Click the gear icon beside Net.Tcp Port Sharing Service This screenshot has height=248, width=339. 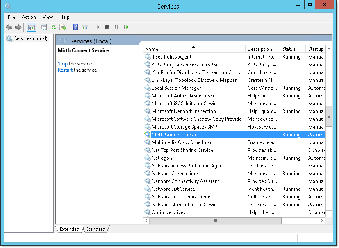tap(148, 150)
